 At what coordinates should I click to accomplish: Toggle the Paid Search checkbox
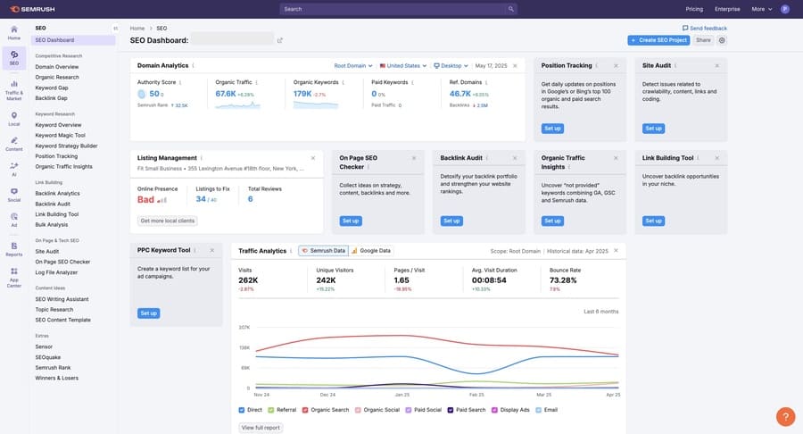click(x=451, y=410)
